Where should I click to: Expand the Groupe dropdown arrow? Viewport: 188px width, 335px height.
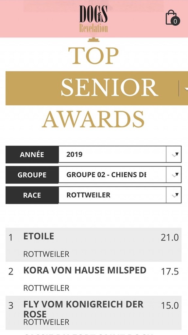click(174, 175)
